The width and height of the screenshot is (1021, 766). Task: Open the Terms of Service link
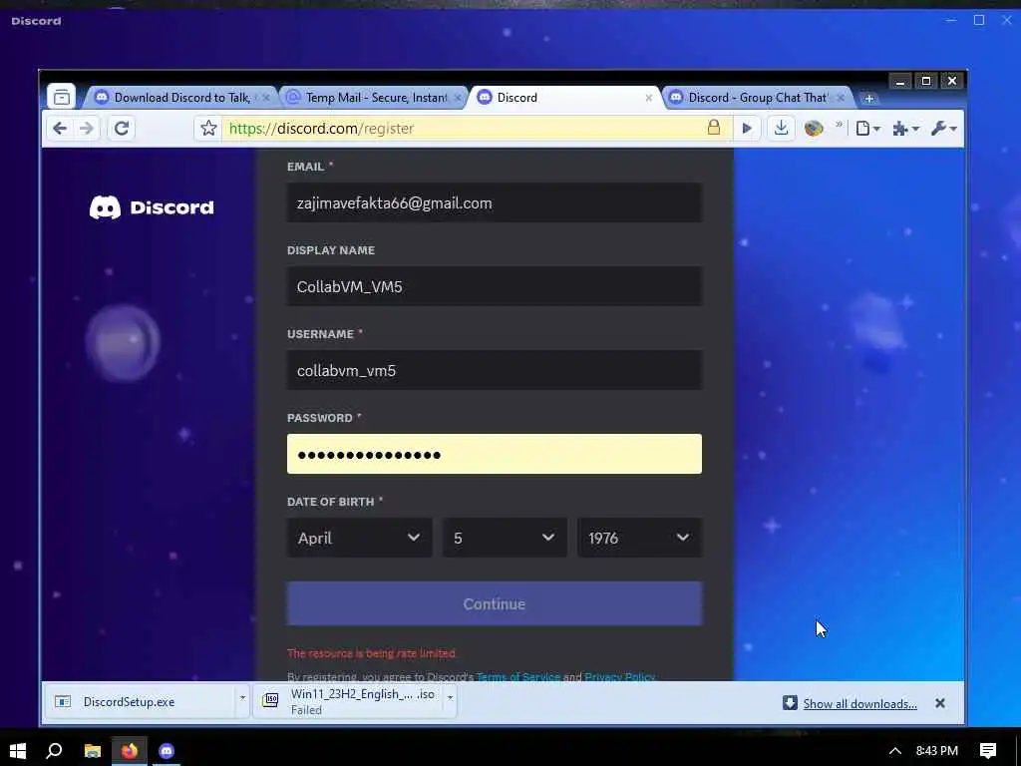[x=518, y=677]
